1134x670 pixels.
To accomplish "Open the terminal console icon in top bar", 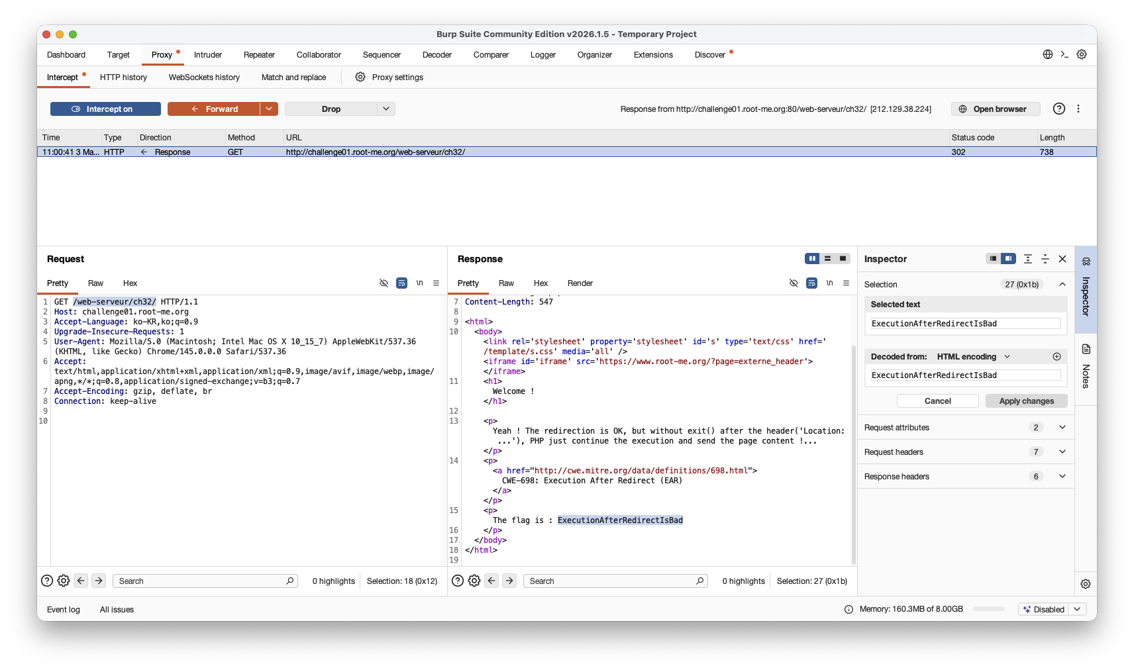I will click(x=1064, y=54).
